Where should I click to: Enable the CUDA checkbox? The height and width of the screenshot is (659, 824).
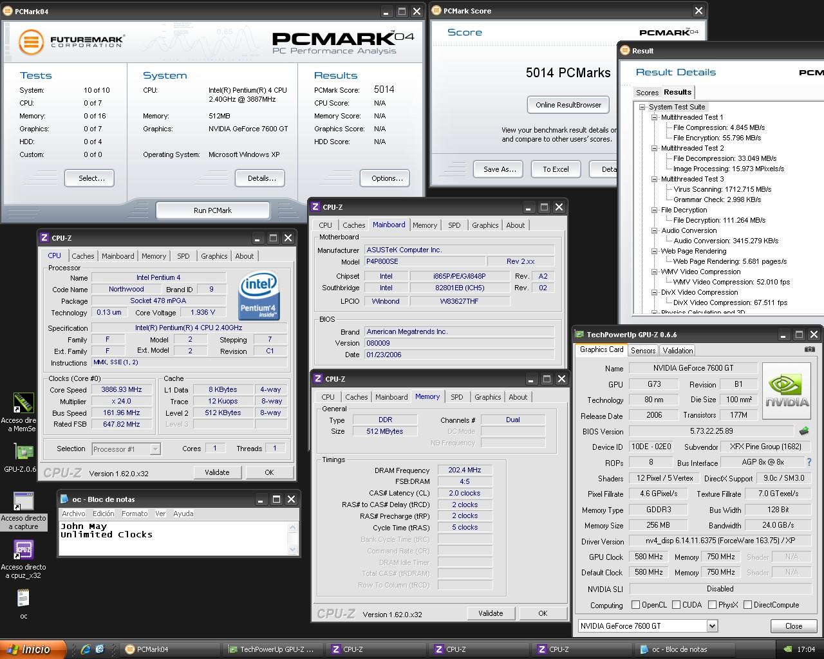point(676,605)
